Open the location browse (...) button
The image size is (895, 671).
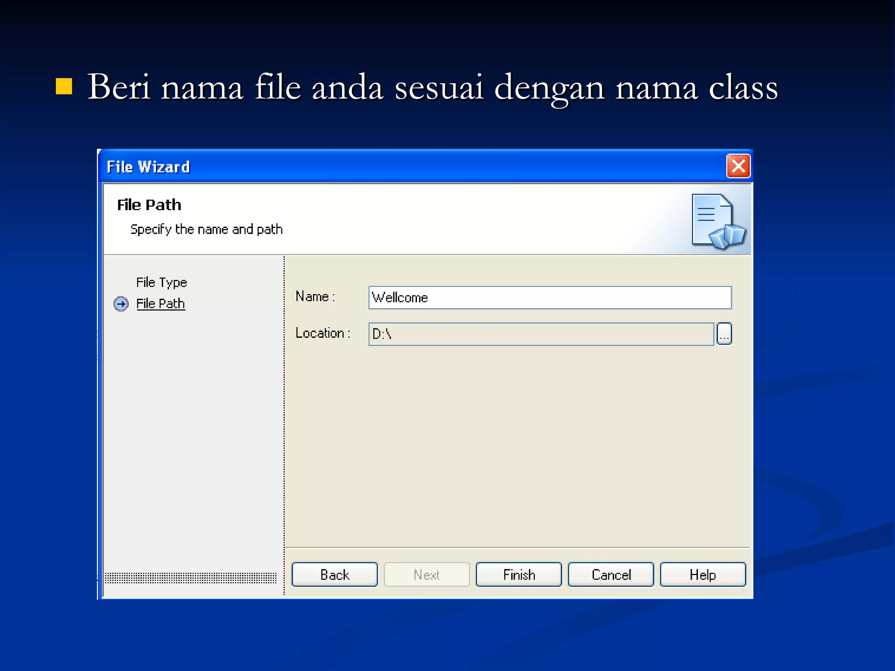pyautogui.click(x=724, y=334)
